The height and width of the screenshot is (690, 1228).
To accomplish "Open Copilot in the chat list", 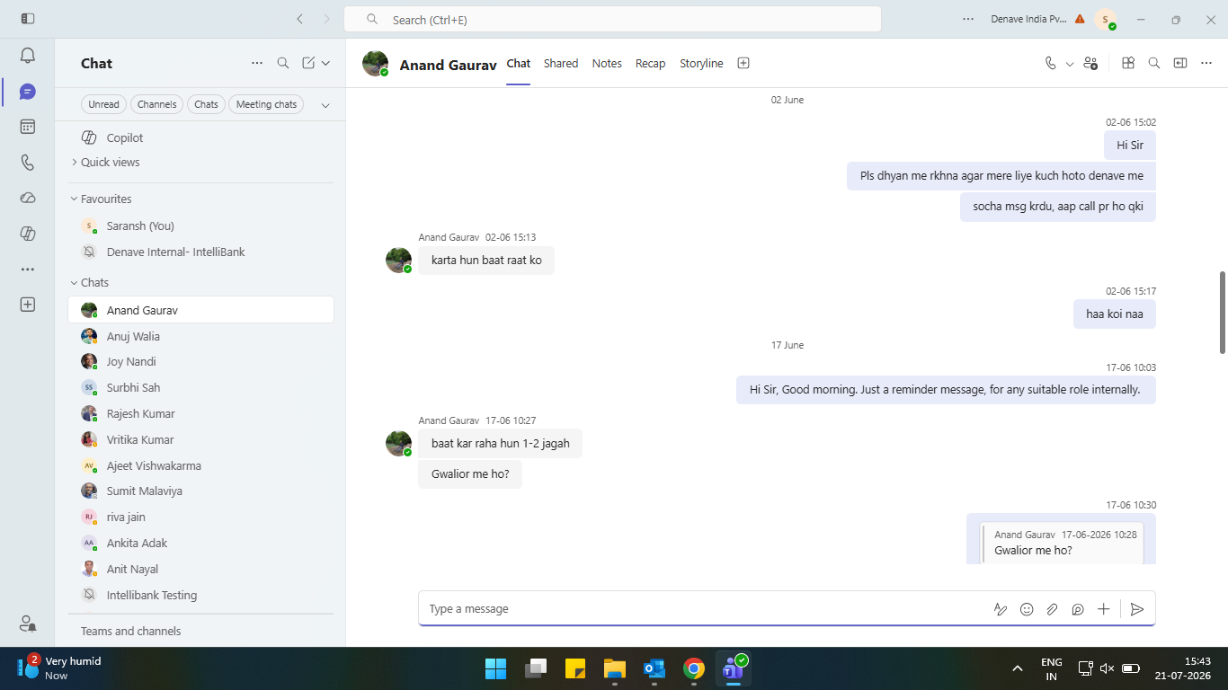I will tap(200, 137).
